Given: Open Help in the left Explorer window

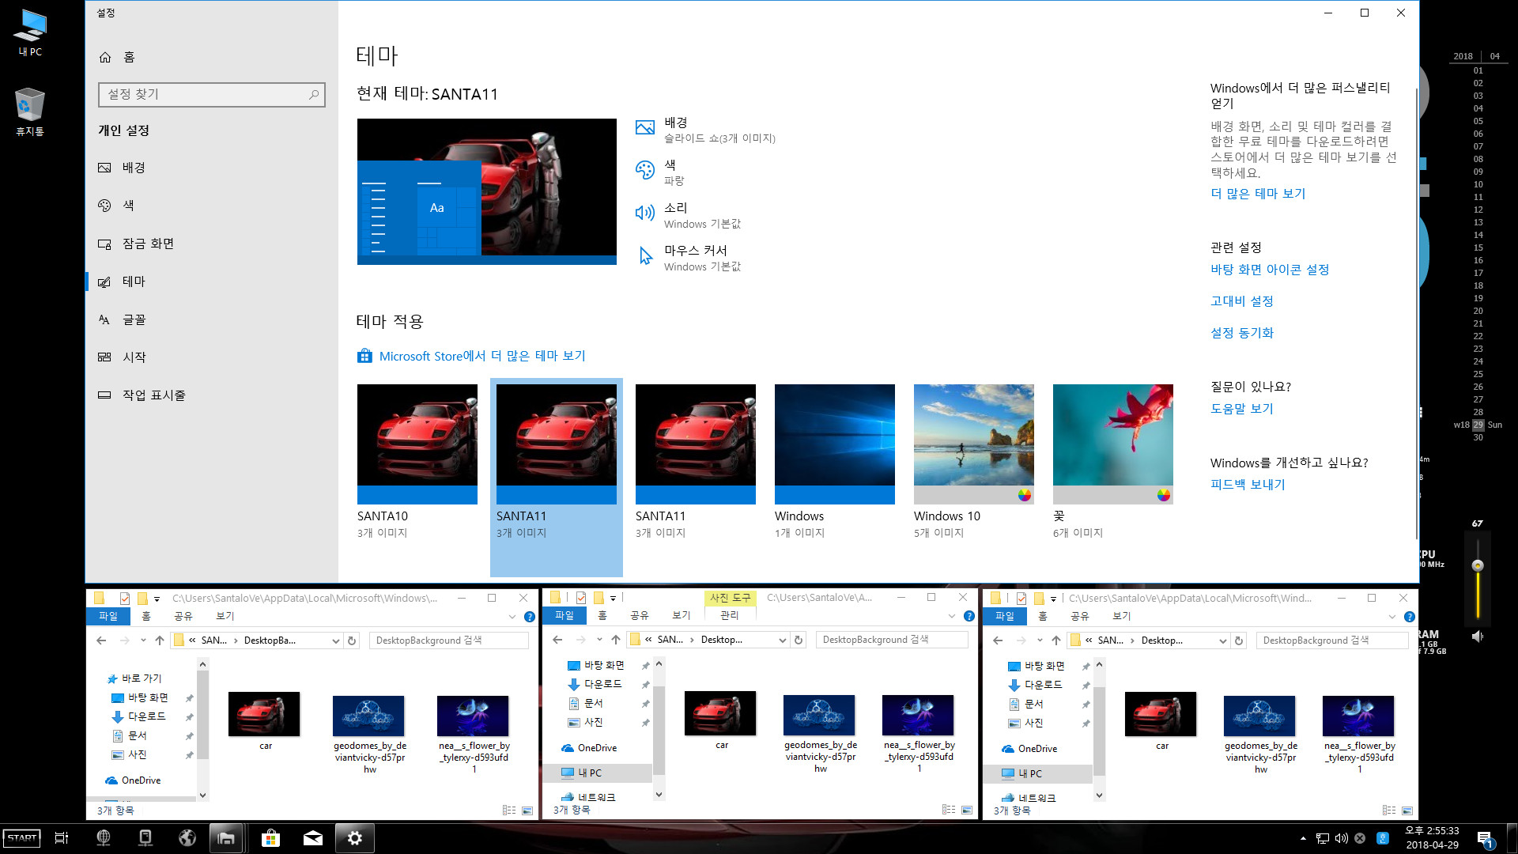Looking at the screenshot, I should click(530, 617).
